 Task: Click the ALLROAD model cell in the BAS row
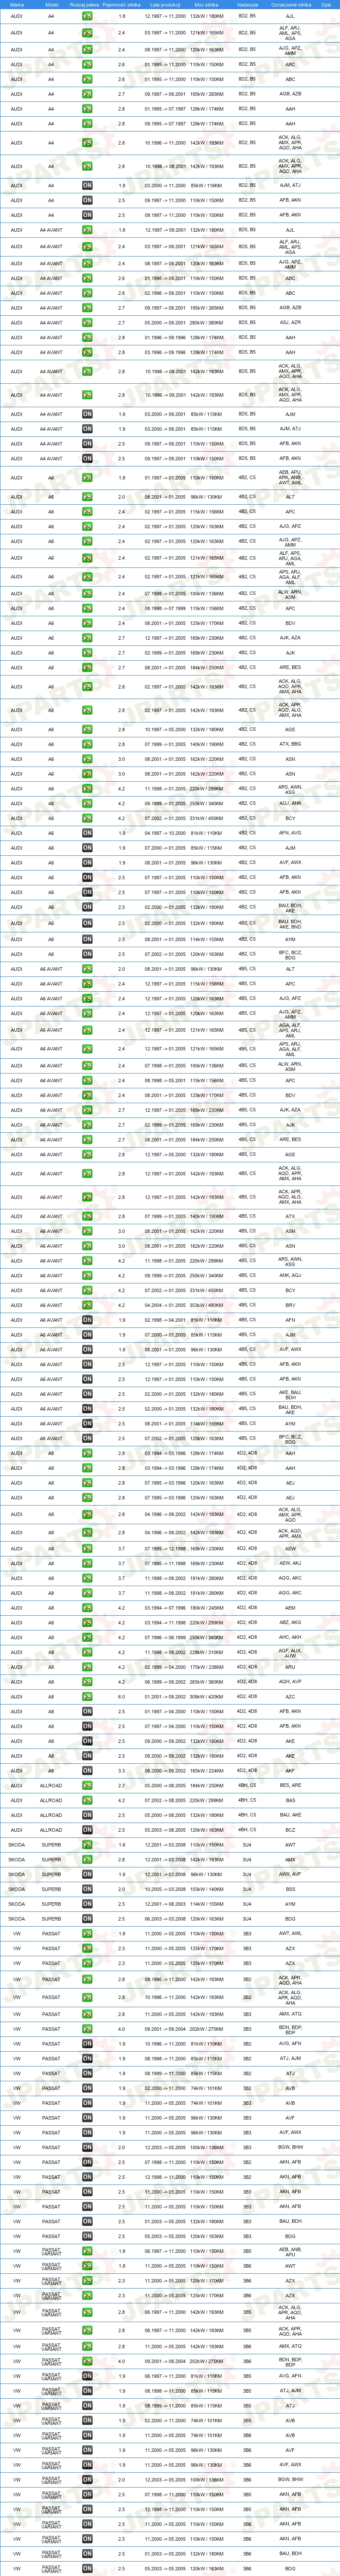(51, 1801)
